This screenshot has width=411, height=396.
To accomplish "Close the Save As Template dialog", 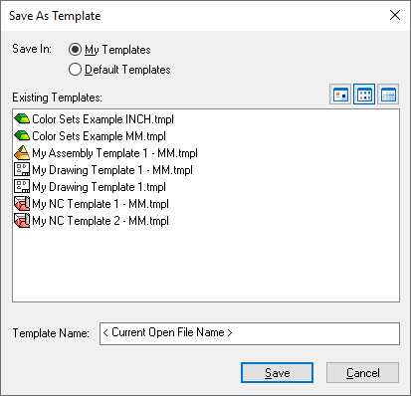I will pyautogui.click(x=395, y=15).
